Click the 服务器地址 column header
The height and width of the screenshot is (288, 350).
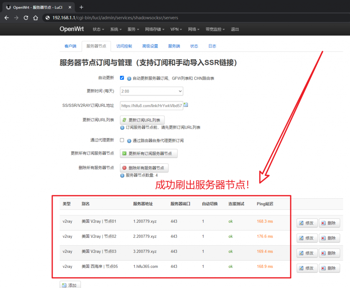point(143,204)
